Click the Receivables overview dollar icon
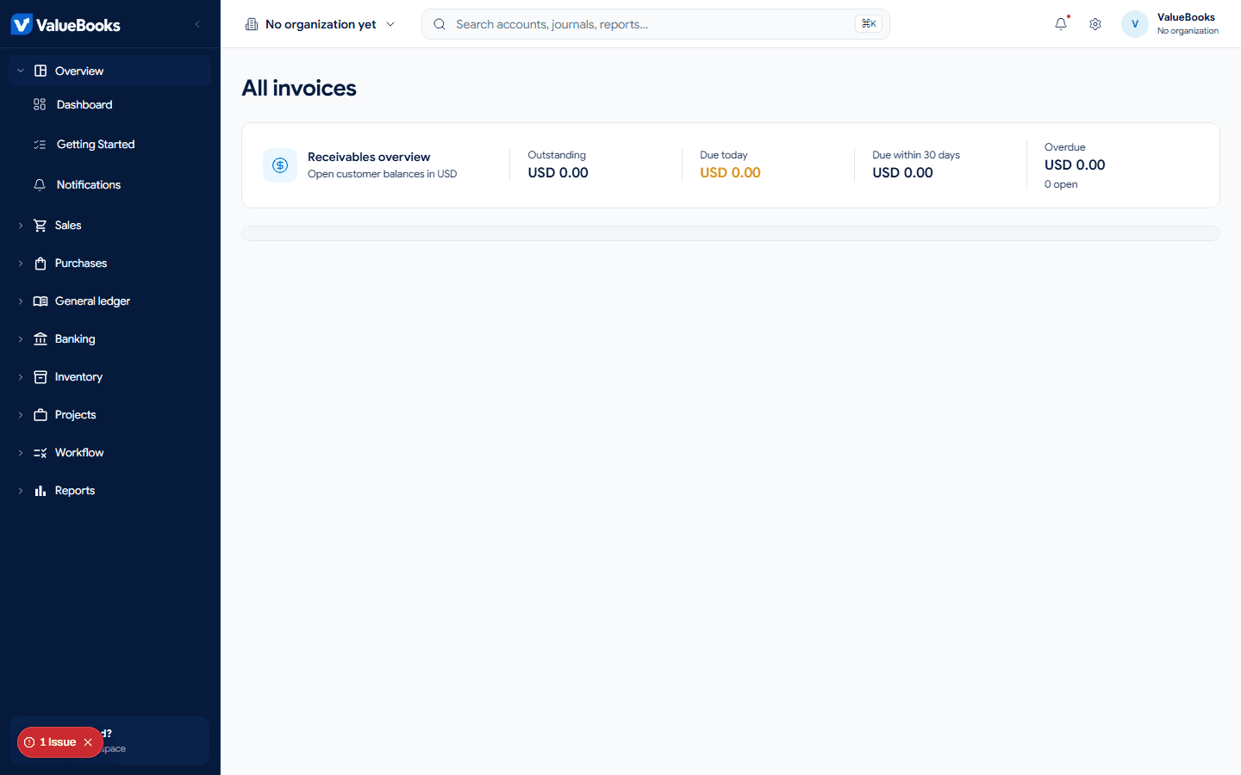Viewport: 1241px width, 775px height. click(280, 165)
